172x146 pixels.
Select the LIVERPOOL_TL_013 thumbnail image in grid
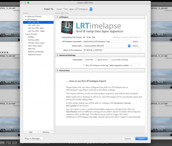pyautogui.click(x=10, y=127)
